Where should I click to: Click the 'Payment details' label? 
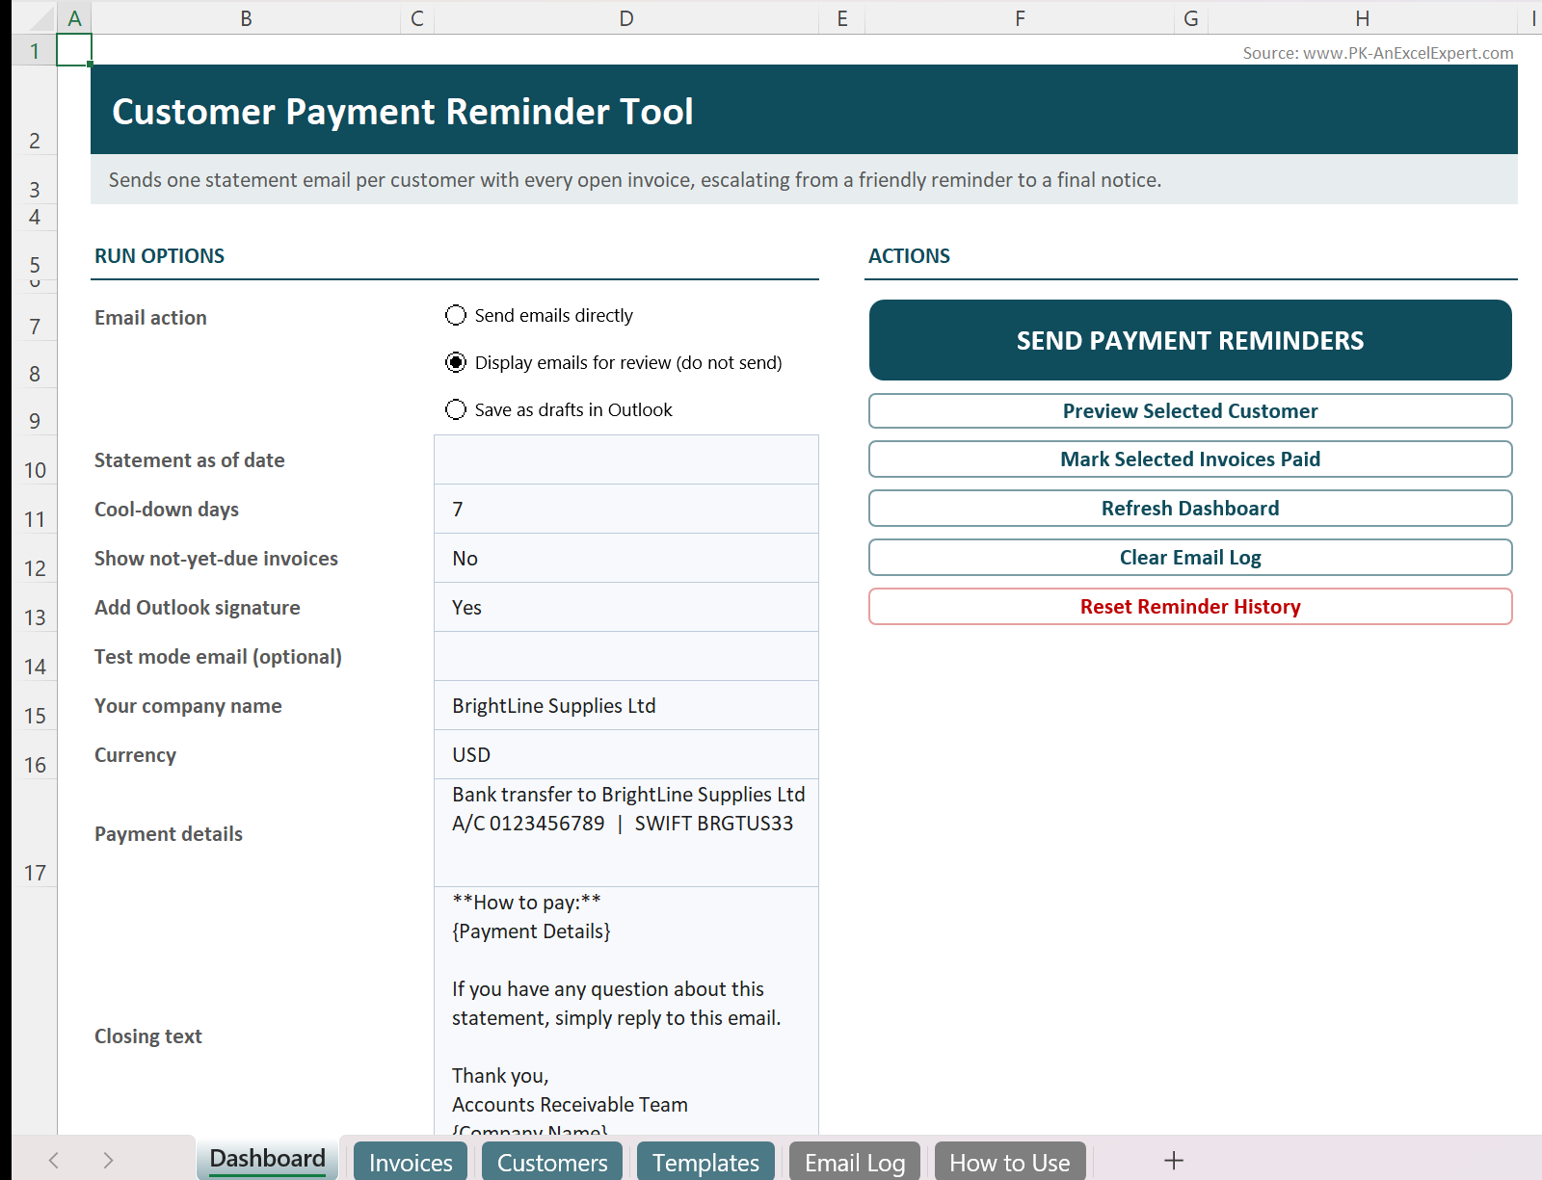coord(169,834)
